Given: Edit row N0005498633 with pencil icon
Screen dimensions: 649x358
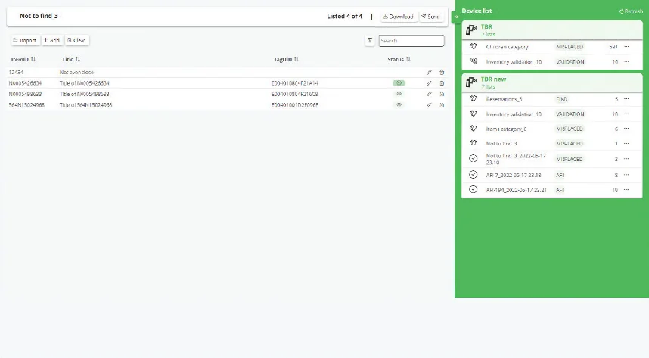Looking at the screenshot, I should pyautogui.click(x=429, y=94).
